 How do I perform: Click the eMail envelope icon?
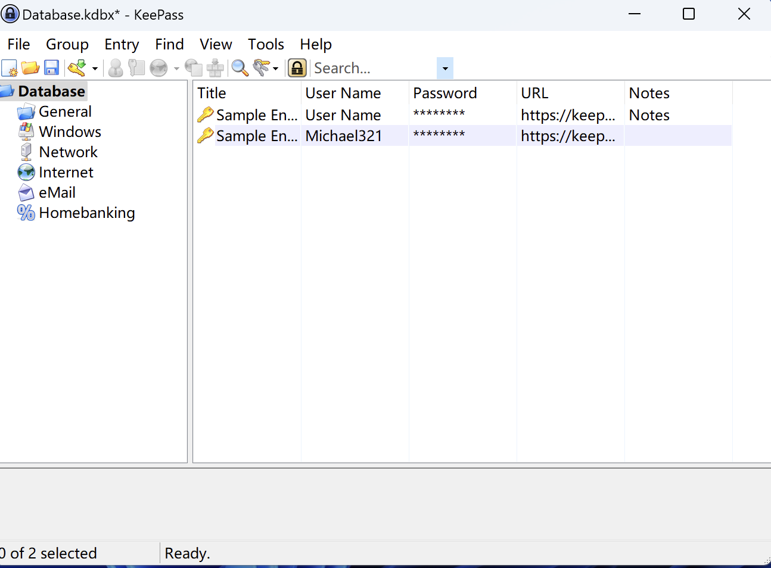coord(26,192)
